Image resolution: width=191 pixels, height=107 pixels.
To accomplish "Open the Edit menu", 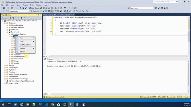I will 7,5.
